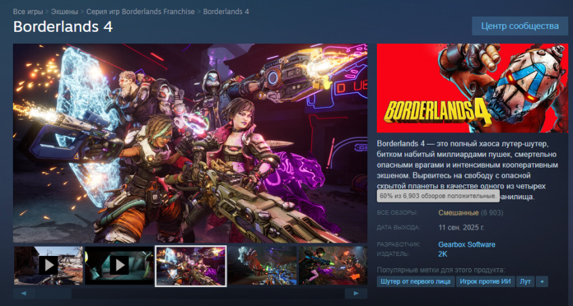Click the Borderlands 4 header capsule image
This screenshot has height=306, width=573.
point(472,88)
